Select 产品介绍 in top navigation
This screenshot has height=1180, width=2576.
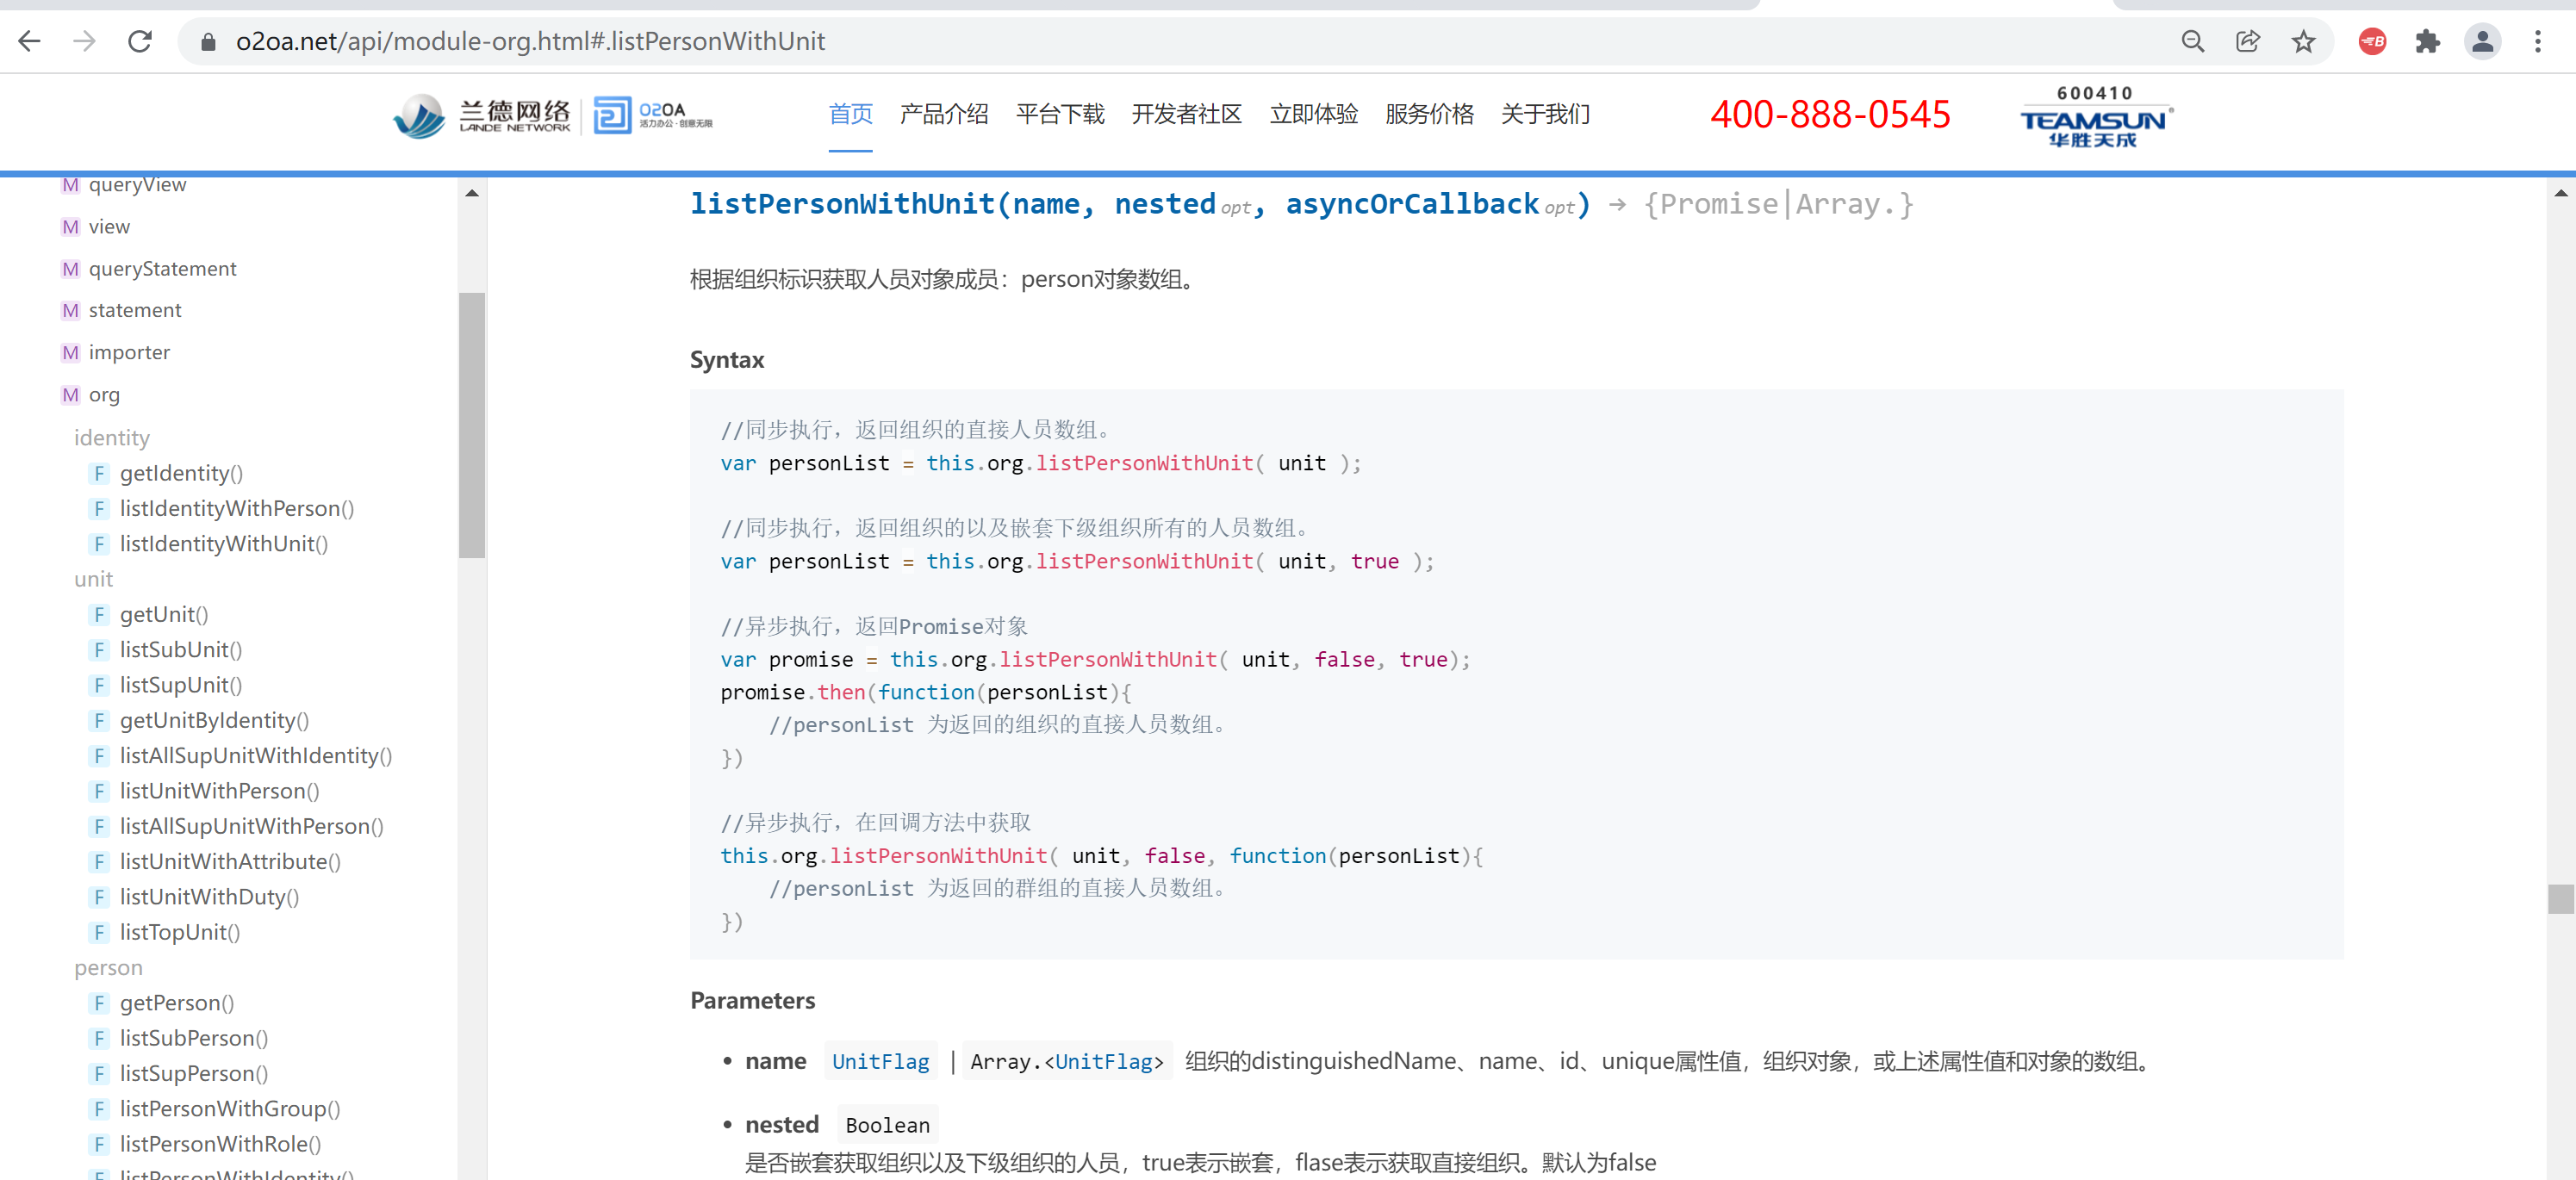click(x=943, y=115)
